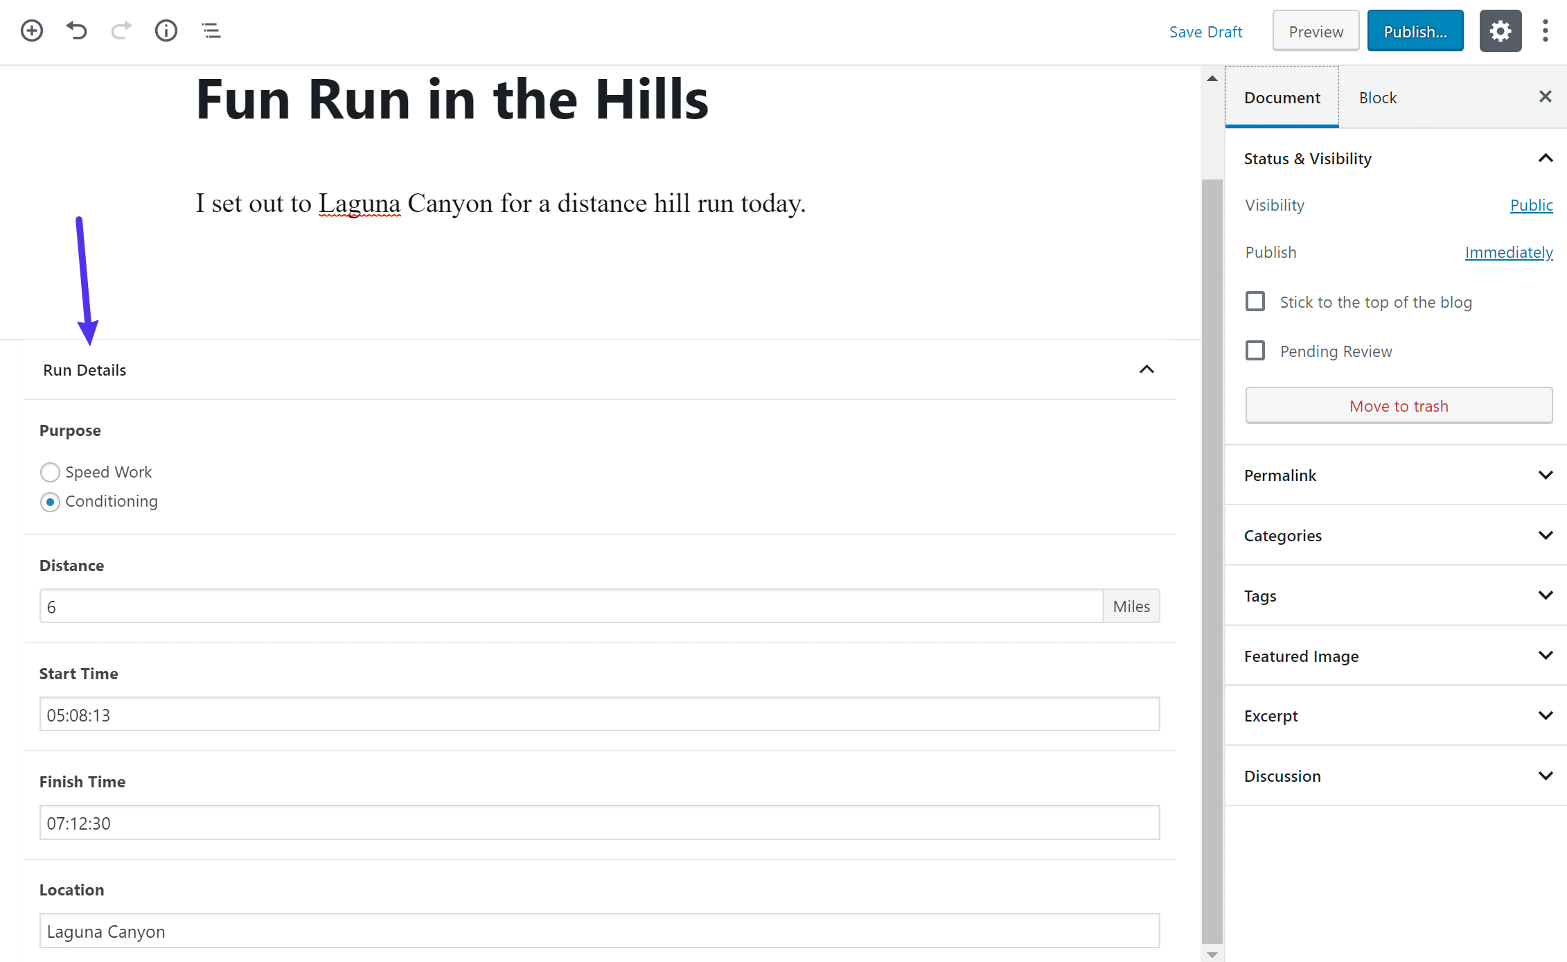
Task: Open the info icon tooltip
Action: point(166,30)
